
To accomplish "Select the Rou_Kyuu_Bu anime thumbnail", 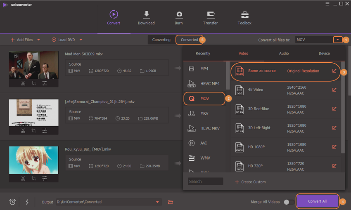I will point(33,160).
